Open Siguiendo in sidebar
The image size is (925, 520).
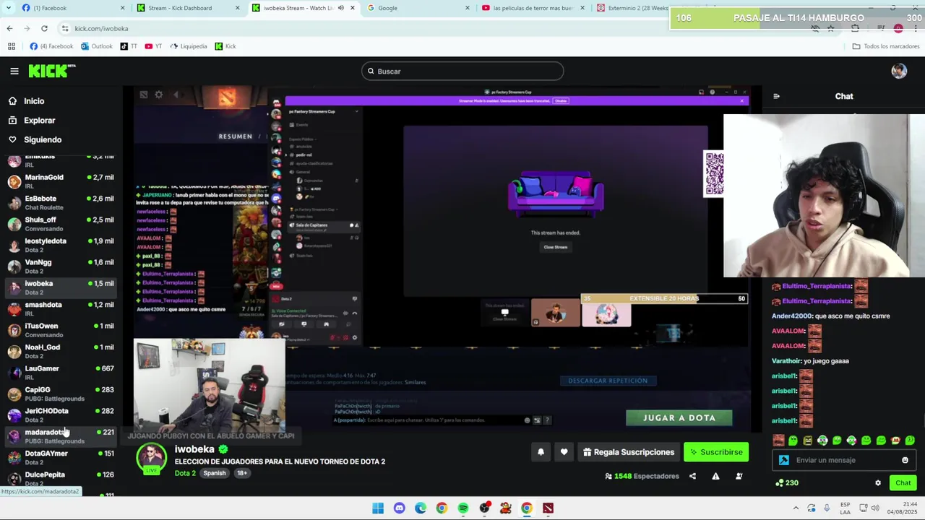(43, 139)
